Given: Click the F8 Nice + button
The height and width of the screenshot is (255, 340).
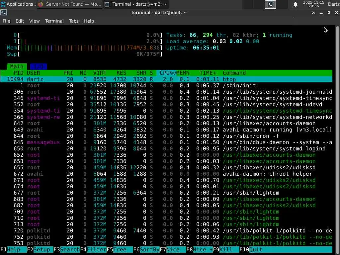Looking at the screenshot, I should pyautogui.click(x=200, y=250).
